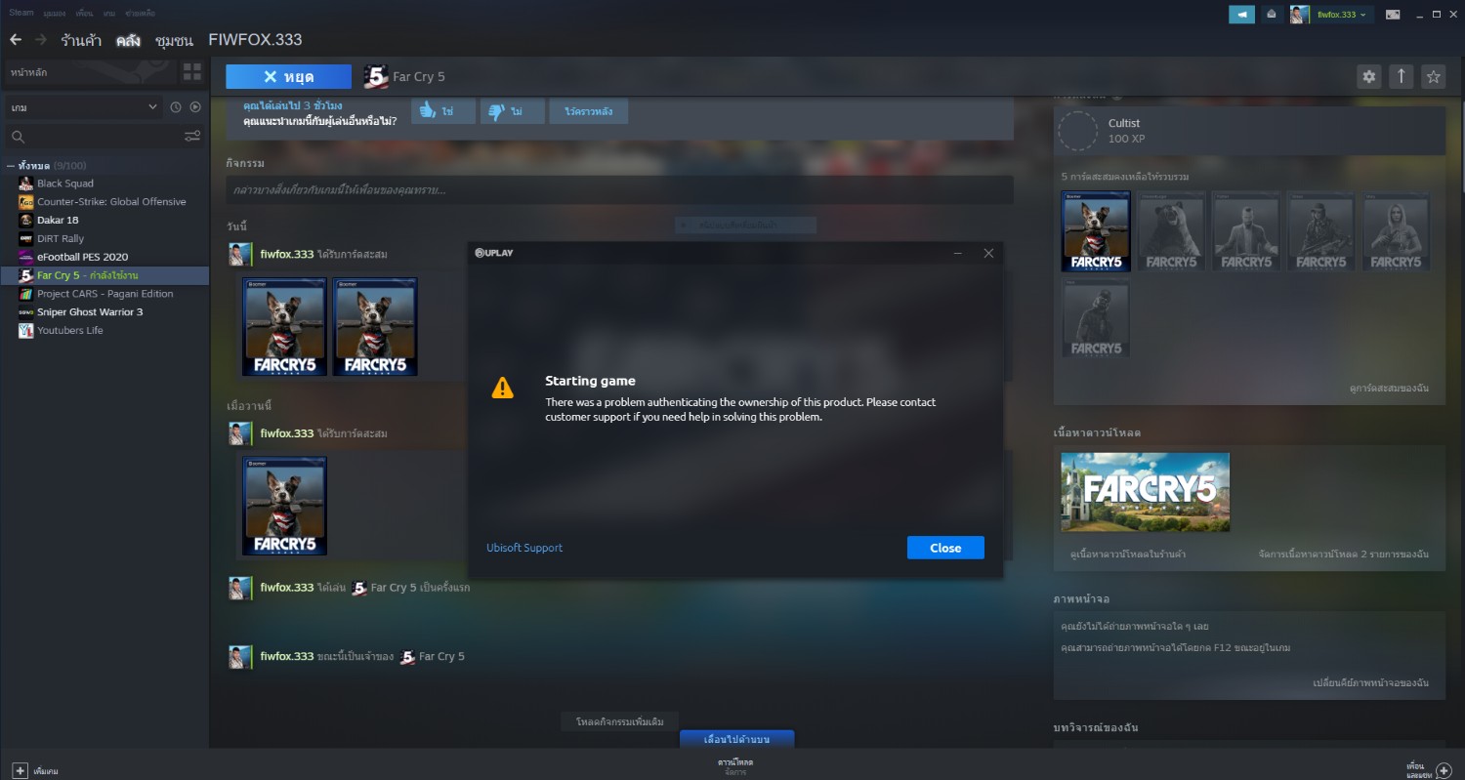
Task: Open the game category dropdown in sidebar
Action: click(84, 106)
